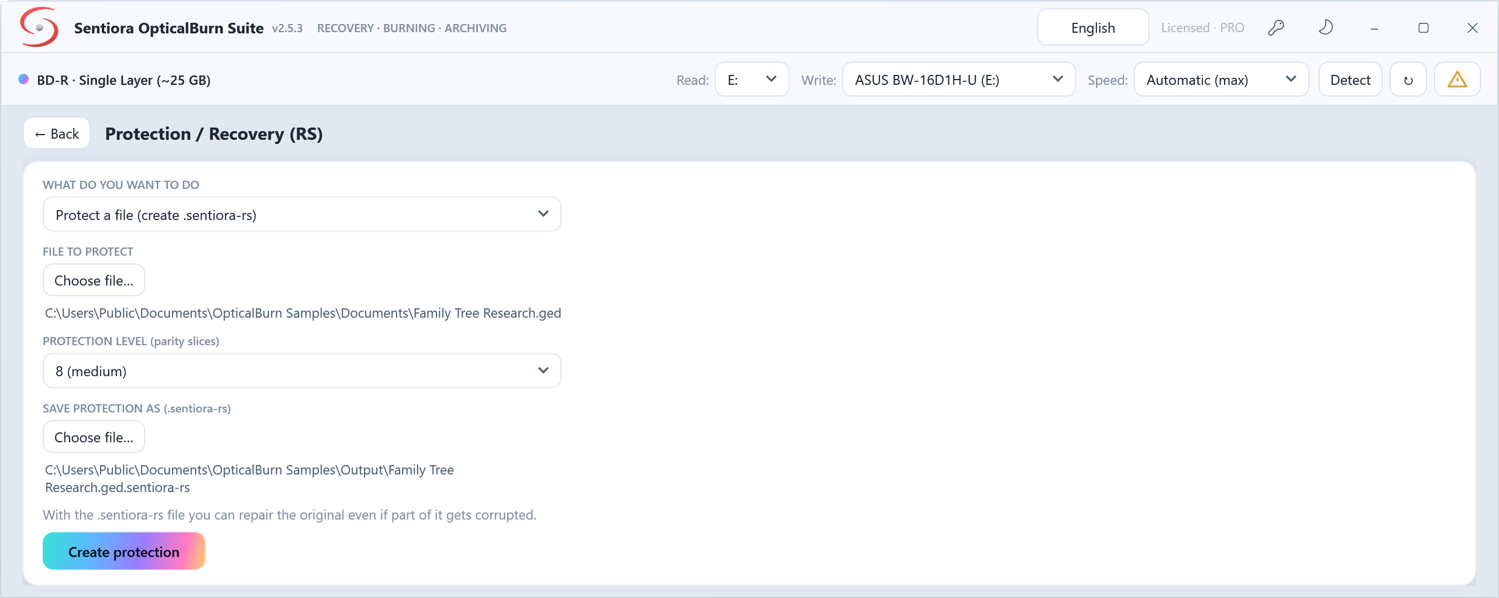Viewport: 1499px width, 598px height.
Task: Open the Speed Automatic (max) dropdown
Action: tap(1221, 80)
